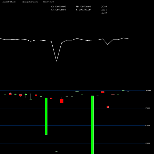Click the low value L: 100700.00
Image resolution: width=154 pixels, height=154 pixels.
83,10
